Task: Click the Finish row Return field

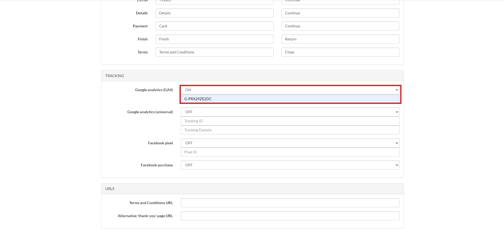Action: coord(340,39)
